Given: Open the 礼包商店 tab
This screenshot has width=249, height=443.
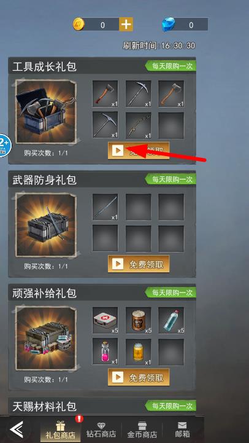Looking at the screenshot, I should pos(61,429).
